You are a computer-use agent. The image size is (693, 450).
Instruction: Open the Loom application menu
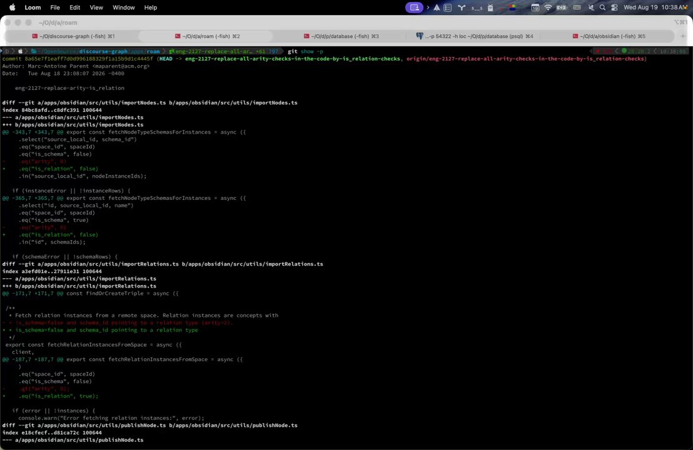33,7
